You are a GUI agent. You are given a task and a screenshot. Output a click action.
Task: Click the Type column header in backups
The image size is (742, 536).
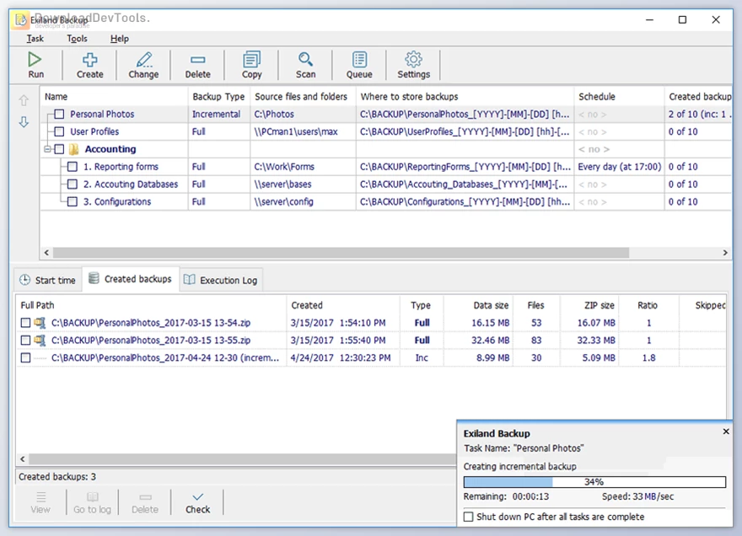[421, 305]
